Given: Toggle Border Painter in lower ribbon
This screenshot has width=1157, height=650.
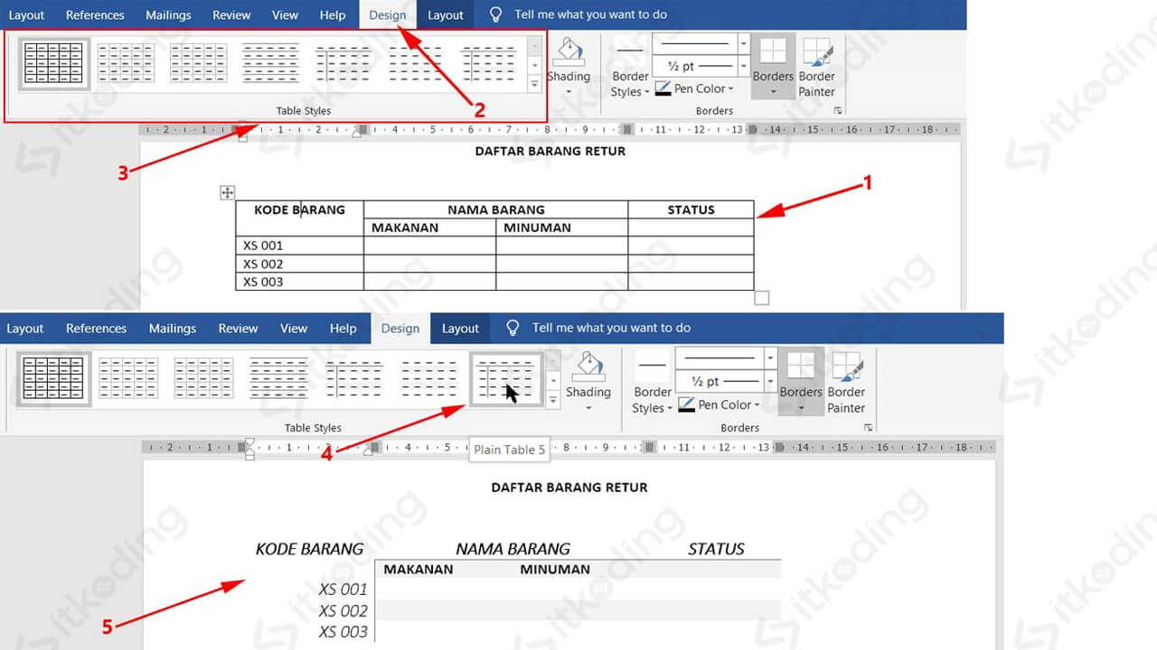Looking at the screenshot, I should (x=846, y=384).
